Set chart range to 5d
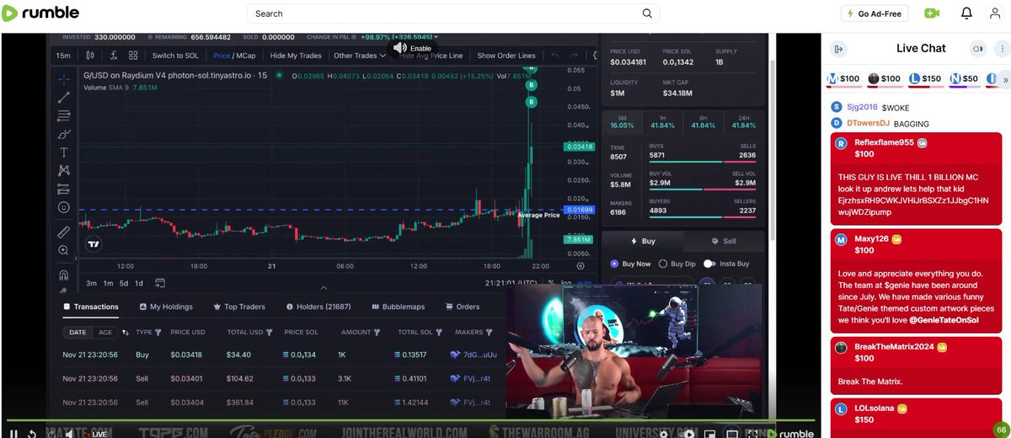 [x=123, y=283]
